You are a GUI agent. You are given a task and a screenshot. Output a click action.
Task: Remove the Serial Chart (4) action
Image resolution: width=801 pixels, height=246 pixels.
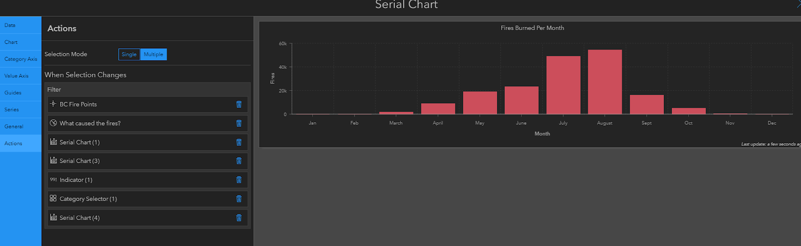pos(239,218)
